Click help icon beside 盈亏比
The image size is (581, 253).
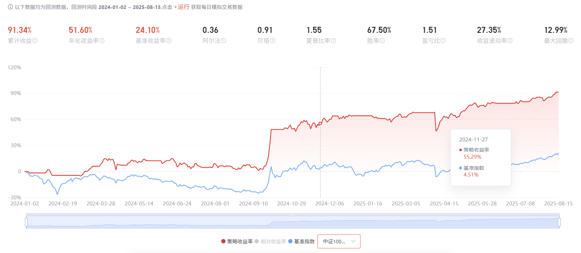pyautogui.click(x=443, y=41)
